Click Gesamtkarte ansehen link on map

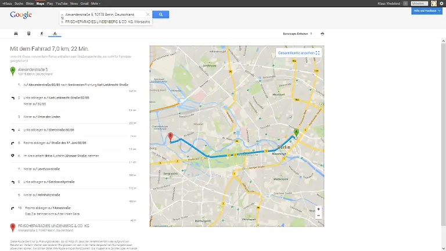click(x=298, y=52)
